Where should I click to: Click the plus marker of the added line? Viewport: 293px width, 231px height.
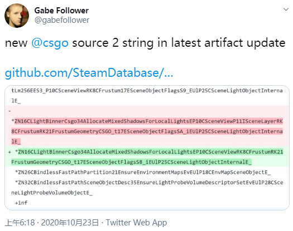pyautogui.click(x=9, y=152)
